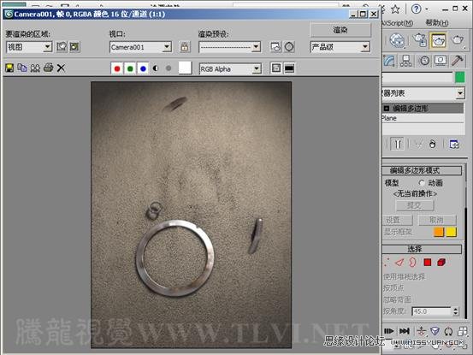The width and height of the screenshot is (473, 355).
Task: Click the white color swatch
Action: [185, 68]
